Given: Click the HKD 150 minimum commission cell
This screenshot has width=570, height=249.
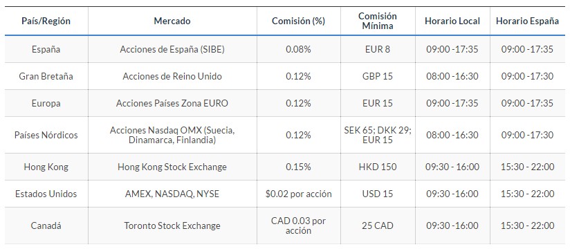Looking at the screenshot, I should [x=378, y=167].
